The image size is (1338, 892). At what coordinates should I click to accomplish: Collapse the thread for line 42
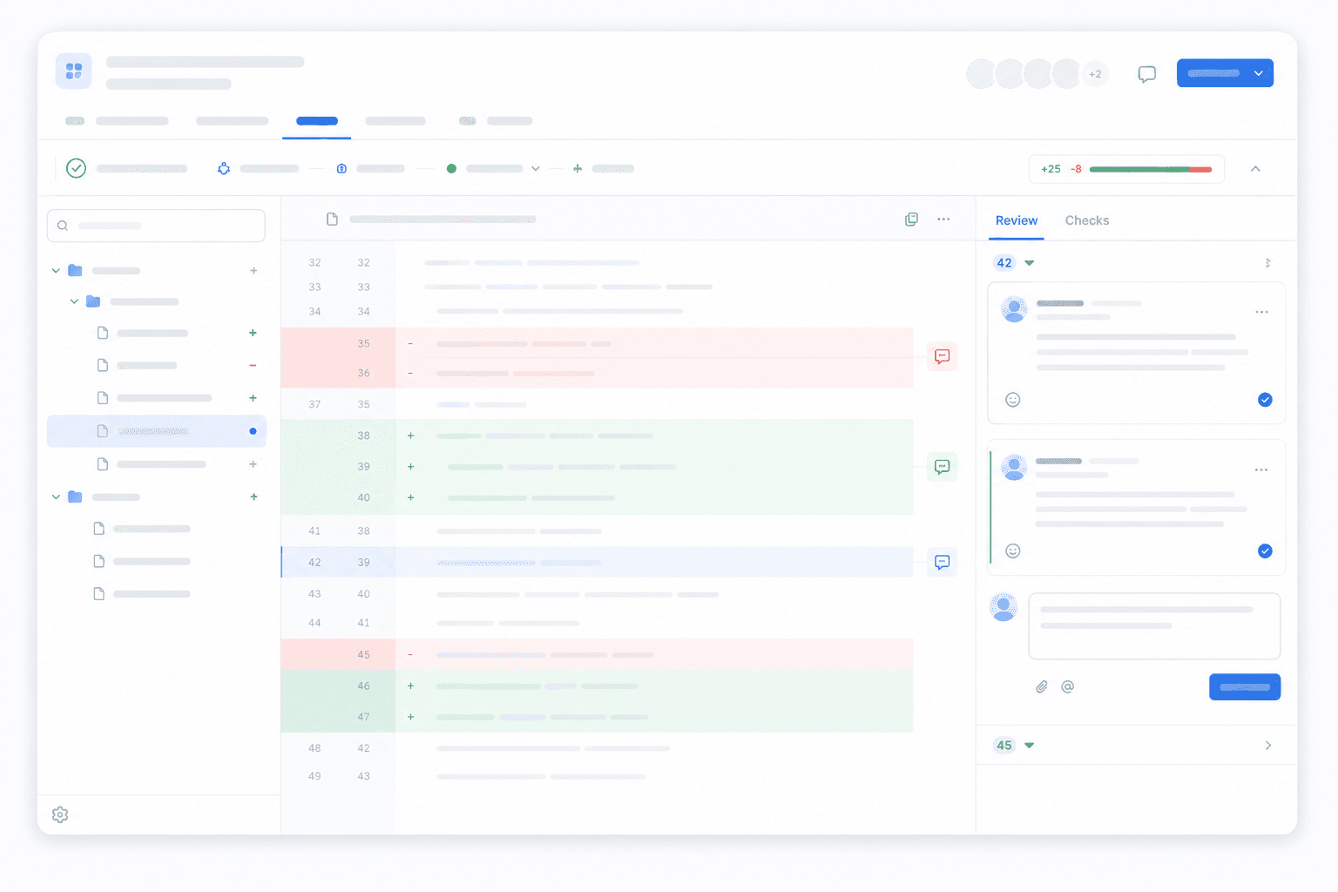1030,263
